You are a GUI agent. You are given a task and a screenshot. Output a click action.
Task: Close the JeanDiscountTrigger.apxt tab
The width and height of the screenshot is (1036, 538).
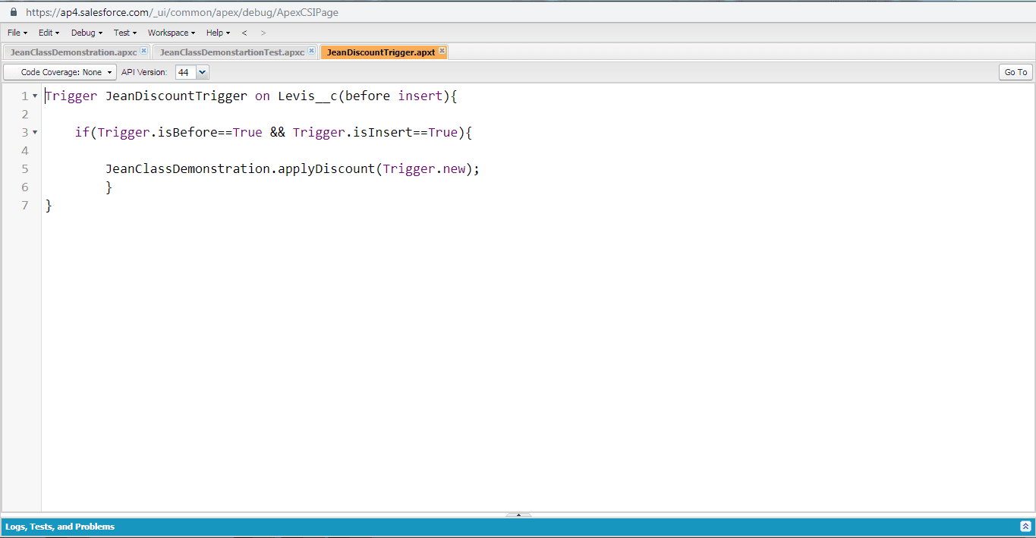pyautogui.click(x=442, y=51)
